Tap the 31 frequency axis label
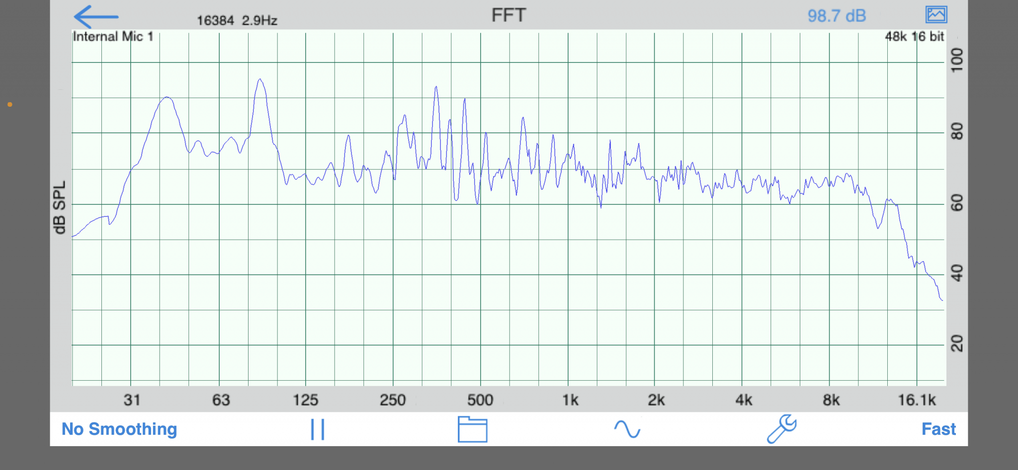 click(132, 400)
